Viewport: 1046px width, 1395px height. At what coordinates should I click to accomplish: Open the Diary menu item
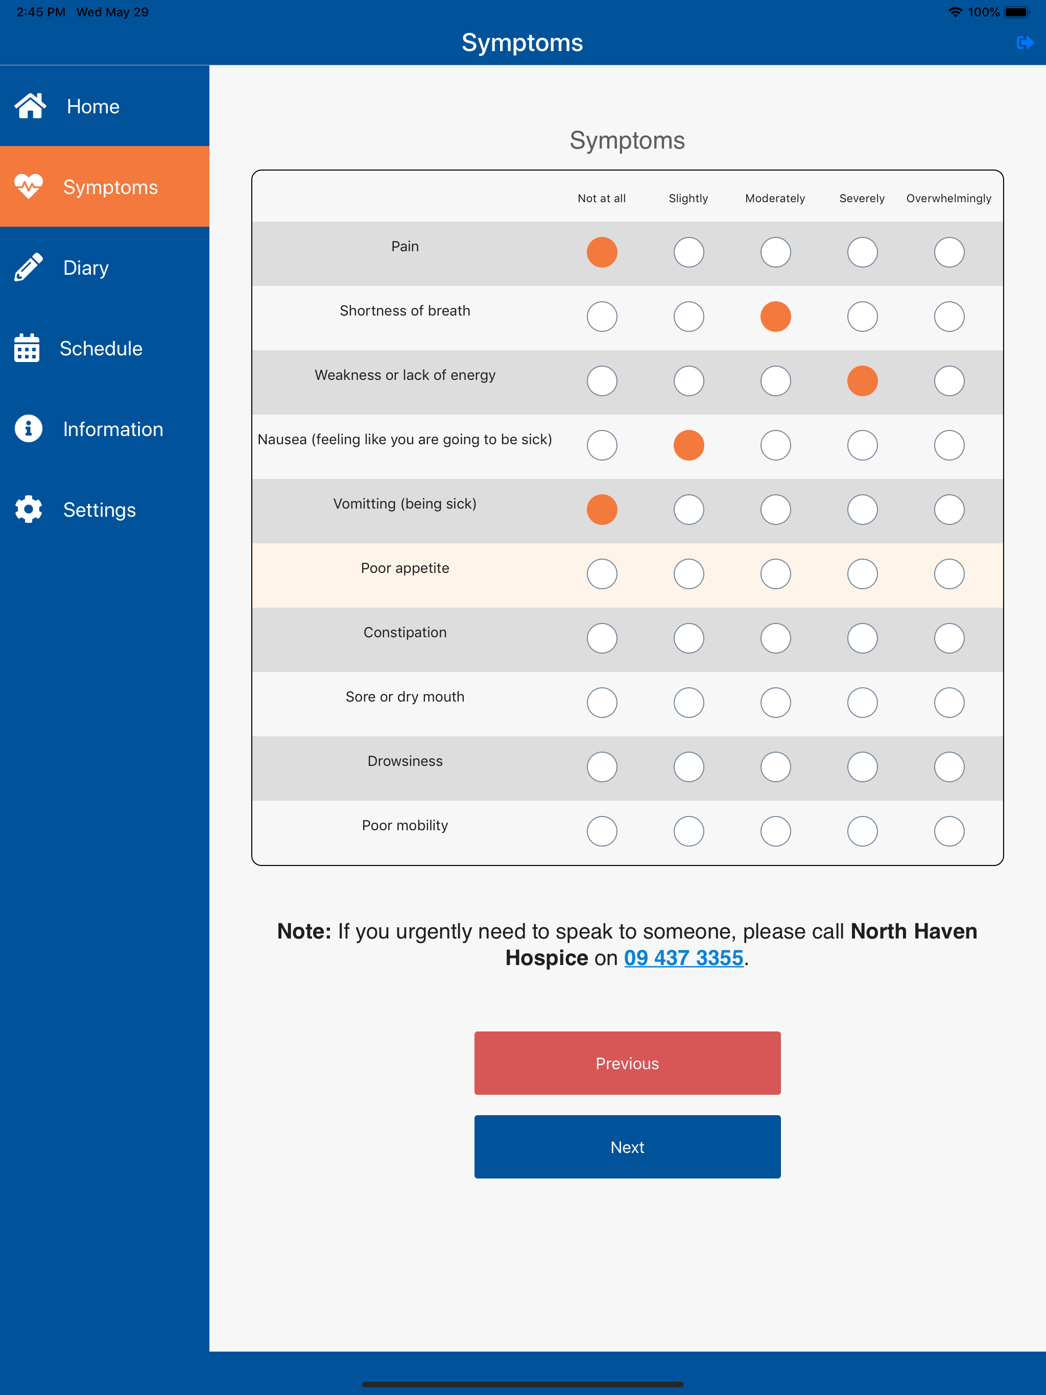tap(105, 268)
